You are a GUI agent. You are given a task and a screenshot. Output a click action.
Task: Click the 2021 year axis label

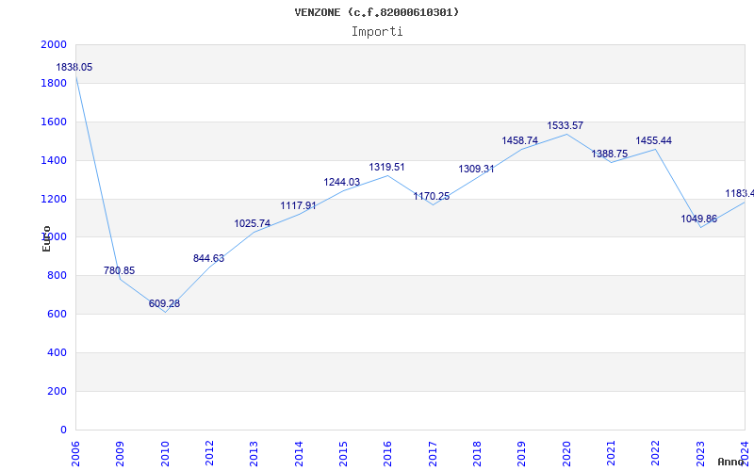(611, 453)
